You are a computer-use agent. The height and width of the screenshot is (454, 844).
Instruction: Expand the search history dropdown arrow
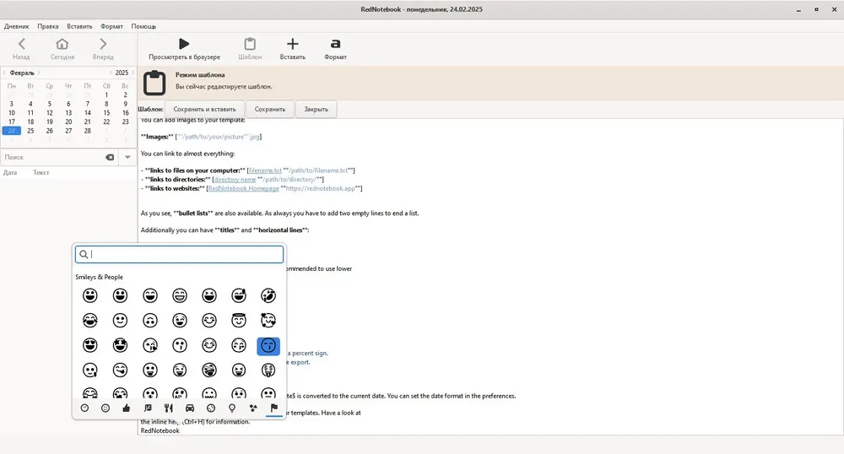click(x=127, y=157)
